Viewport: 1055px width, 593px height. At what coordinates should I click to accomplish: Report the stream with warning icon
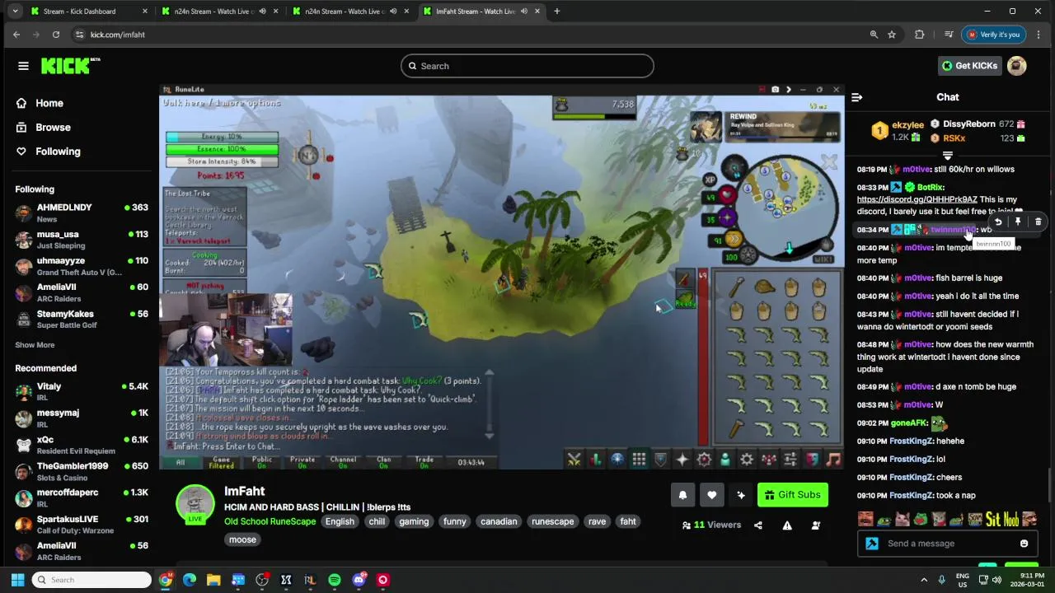click(787, 525)
